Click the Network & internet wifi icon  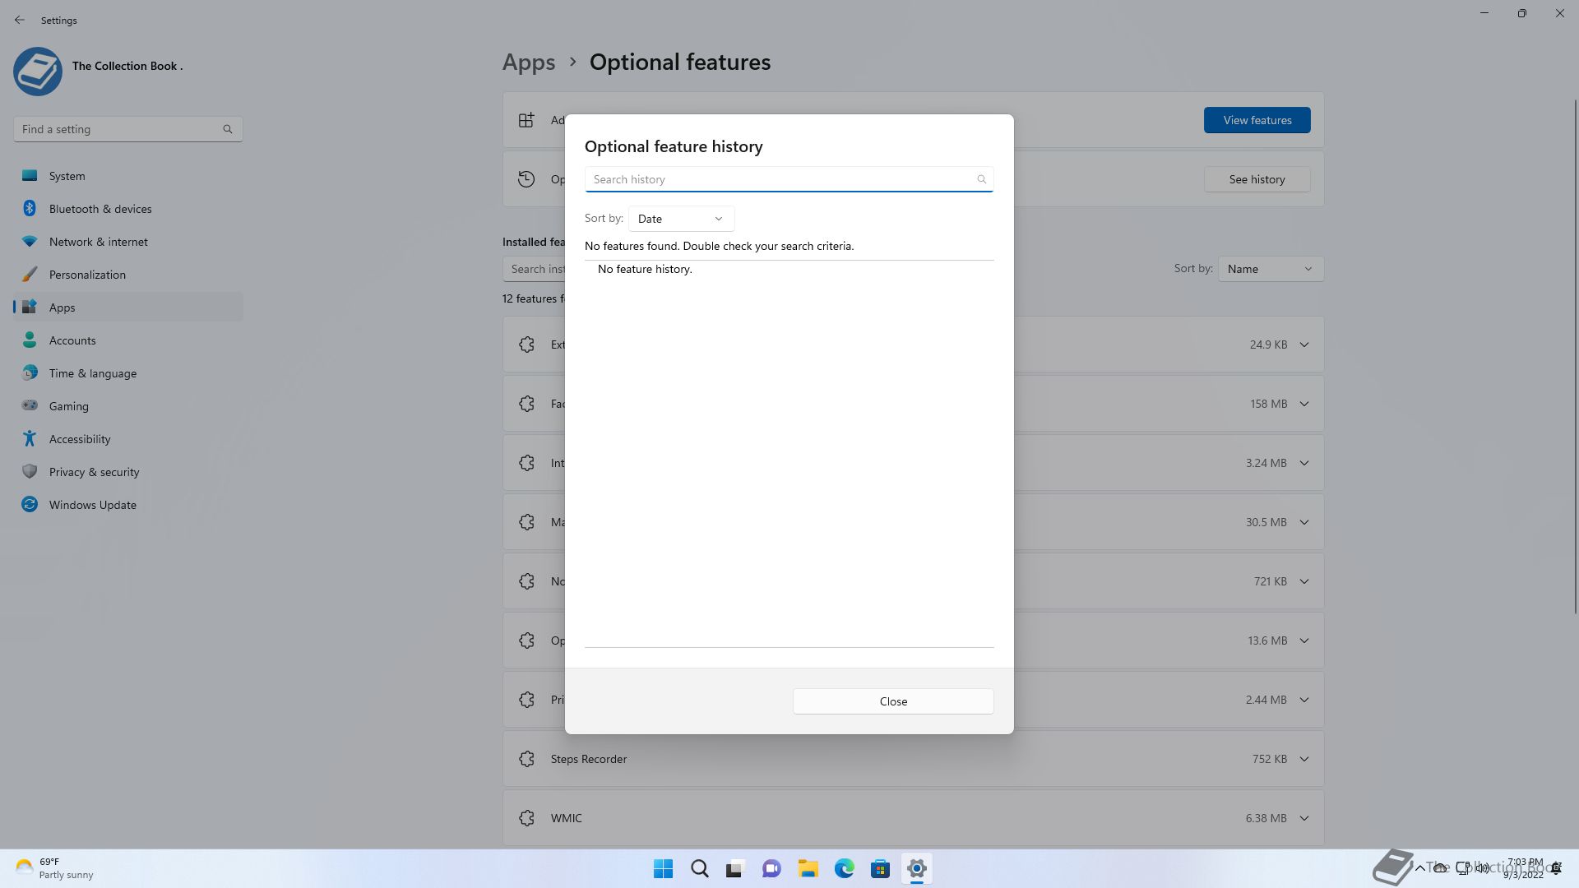coord(30,242)
